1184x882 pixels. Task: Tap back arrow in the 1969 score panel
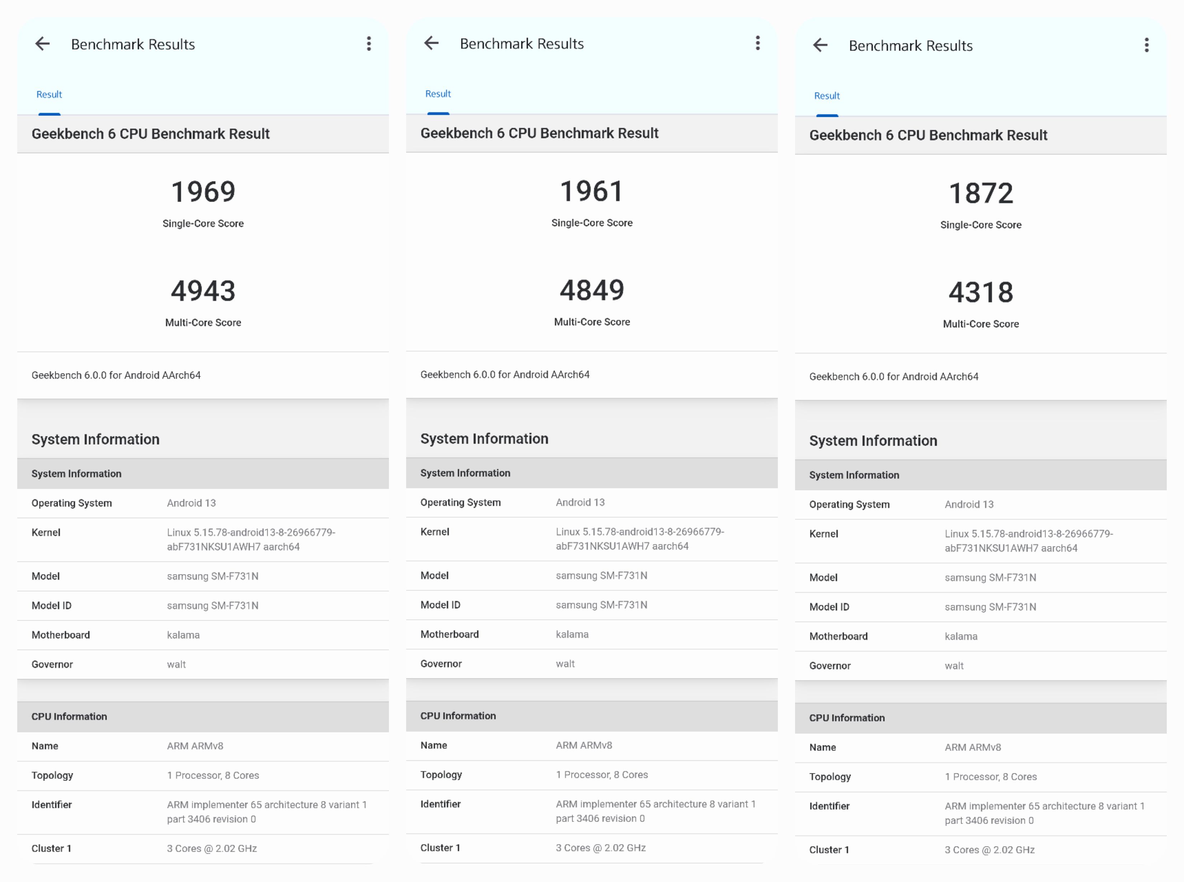point(42,44)
